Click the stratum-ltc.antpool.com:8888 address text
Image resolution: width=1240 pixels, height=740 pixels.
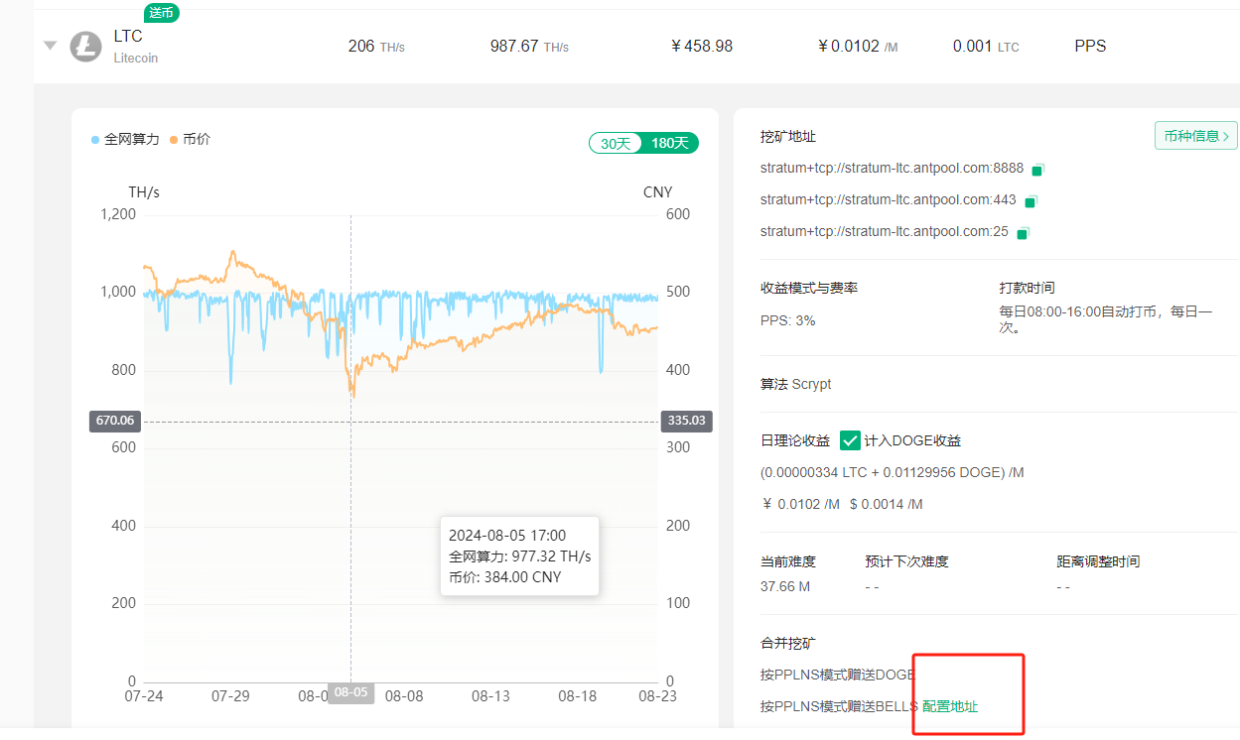pyautogui.click(x=892, y=169)
